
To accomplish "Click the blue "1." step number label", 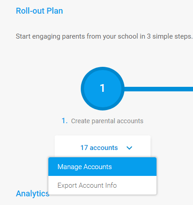I will click(x=64, y=121).
